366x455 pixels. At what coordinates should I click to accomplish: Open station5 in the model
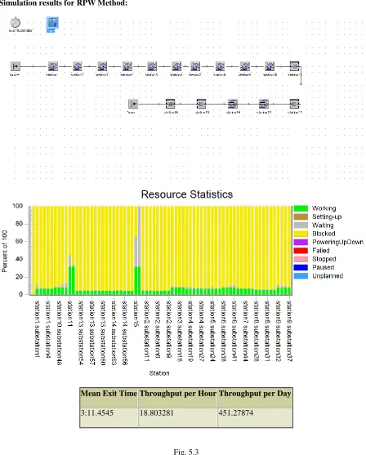click(152, 66)
